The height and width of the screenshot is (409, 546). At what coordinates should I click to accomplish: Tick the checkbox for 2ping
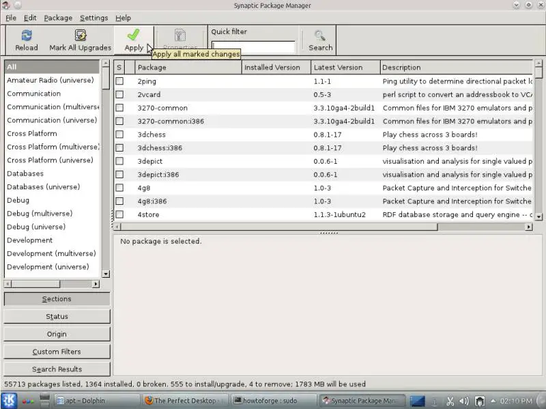(x=119, y=81)
